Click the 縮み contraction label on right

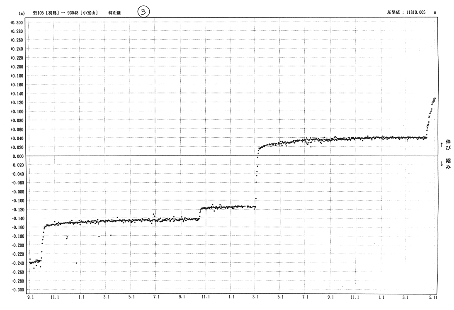[x=449, y=164]
